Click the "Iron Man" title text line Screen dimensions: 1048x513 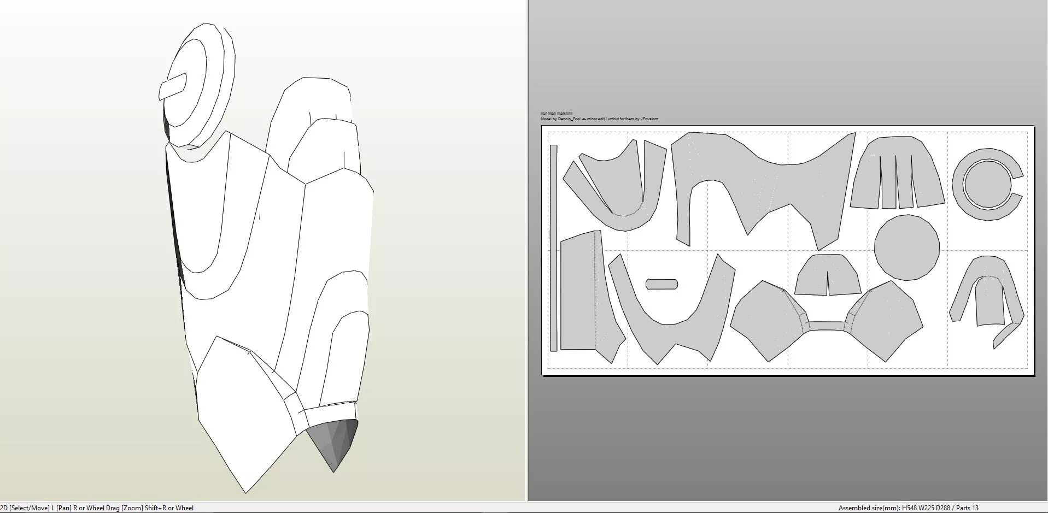pos(556,114)
